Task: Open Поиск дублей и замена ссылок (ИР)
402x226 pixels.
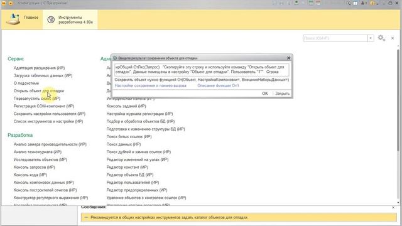Action: coord(139,152)
